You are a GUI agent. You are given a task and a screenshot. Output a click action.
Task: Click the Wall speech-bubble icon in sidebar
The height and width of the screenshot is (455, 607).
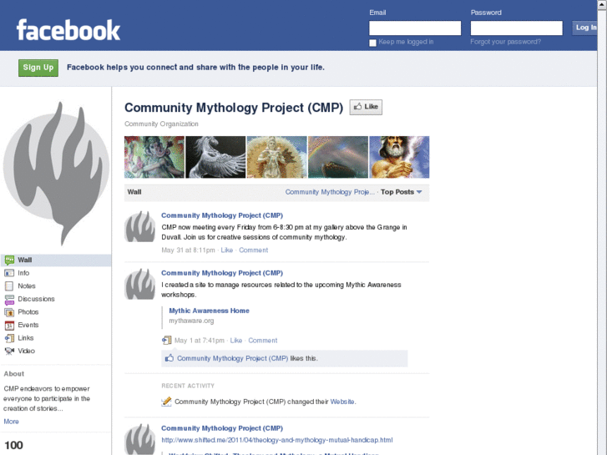click(x=9, y=260)
